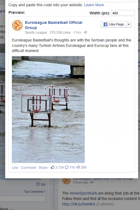
Task: Click the comment bubble icon showing 116
Action: pyautogui.click(x=67, y=167)
